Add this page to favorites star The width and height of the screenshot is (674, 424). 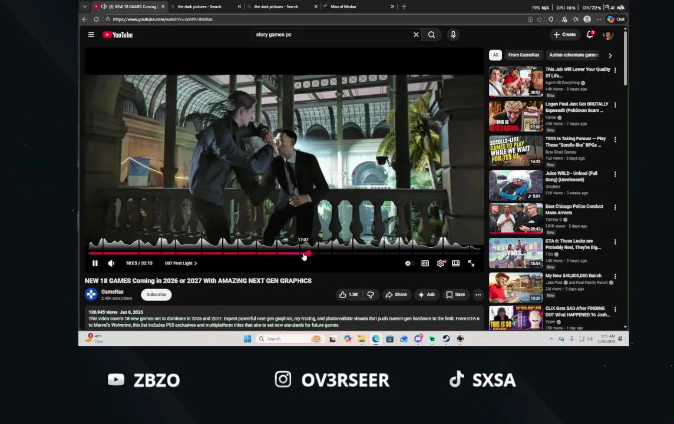coord(540,19)
